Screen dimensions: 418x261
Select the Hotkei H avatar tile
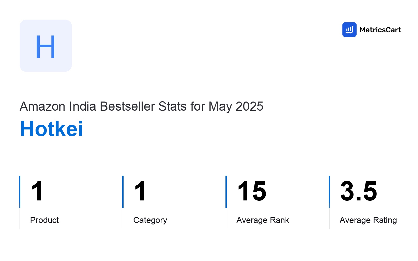[46, 46]
